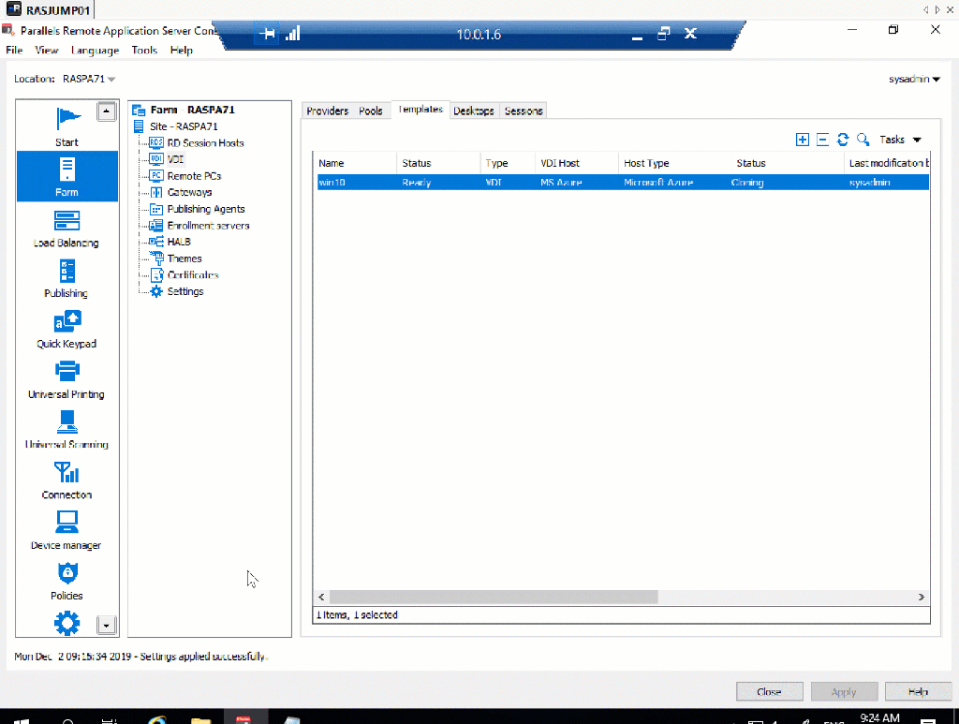959x724 pixels.
Task: Click the Apply button
Action: click(844, 691)
